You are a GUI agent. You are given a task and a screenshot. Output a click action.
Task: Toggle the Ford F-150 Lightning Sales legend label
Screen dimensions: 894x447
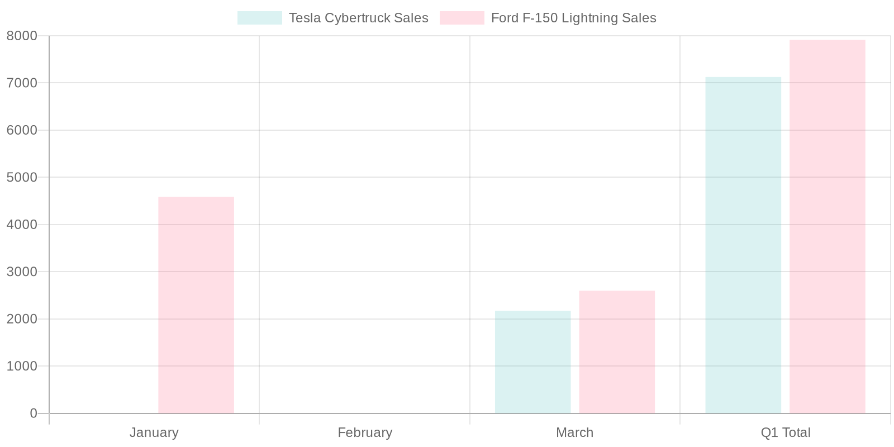[573, 18]
